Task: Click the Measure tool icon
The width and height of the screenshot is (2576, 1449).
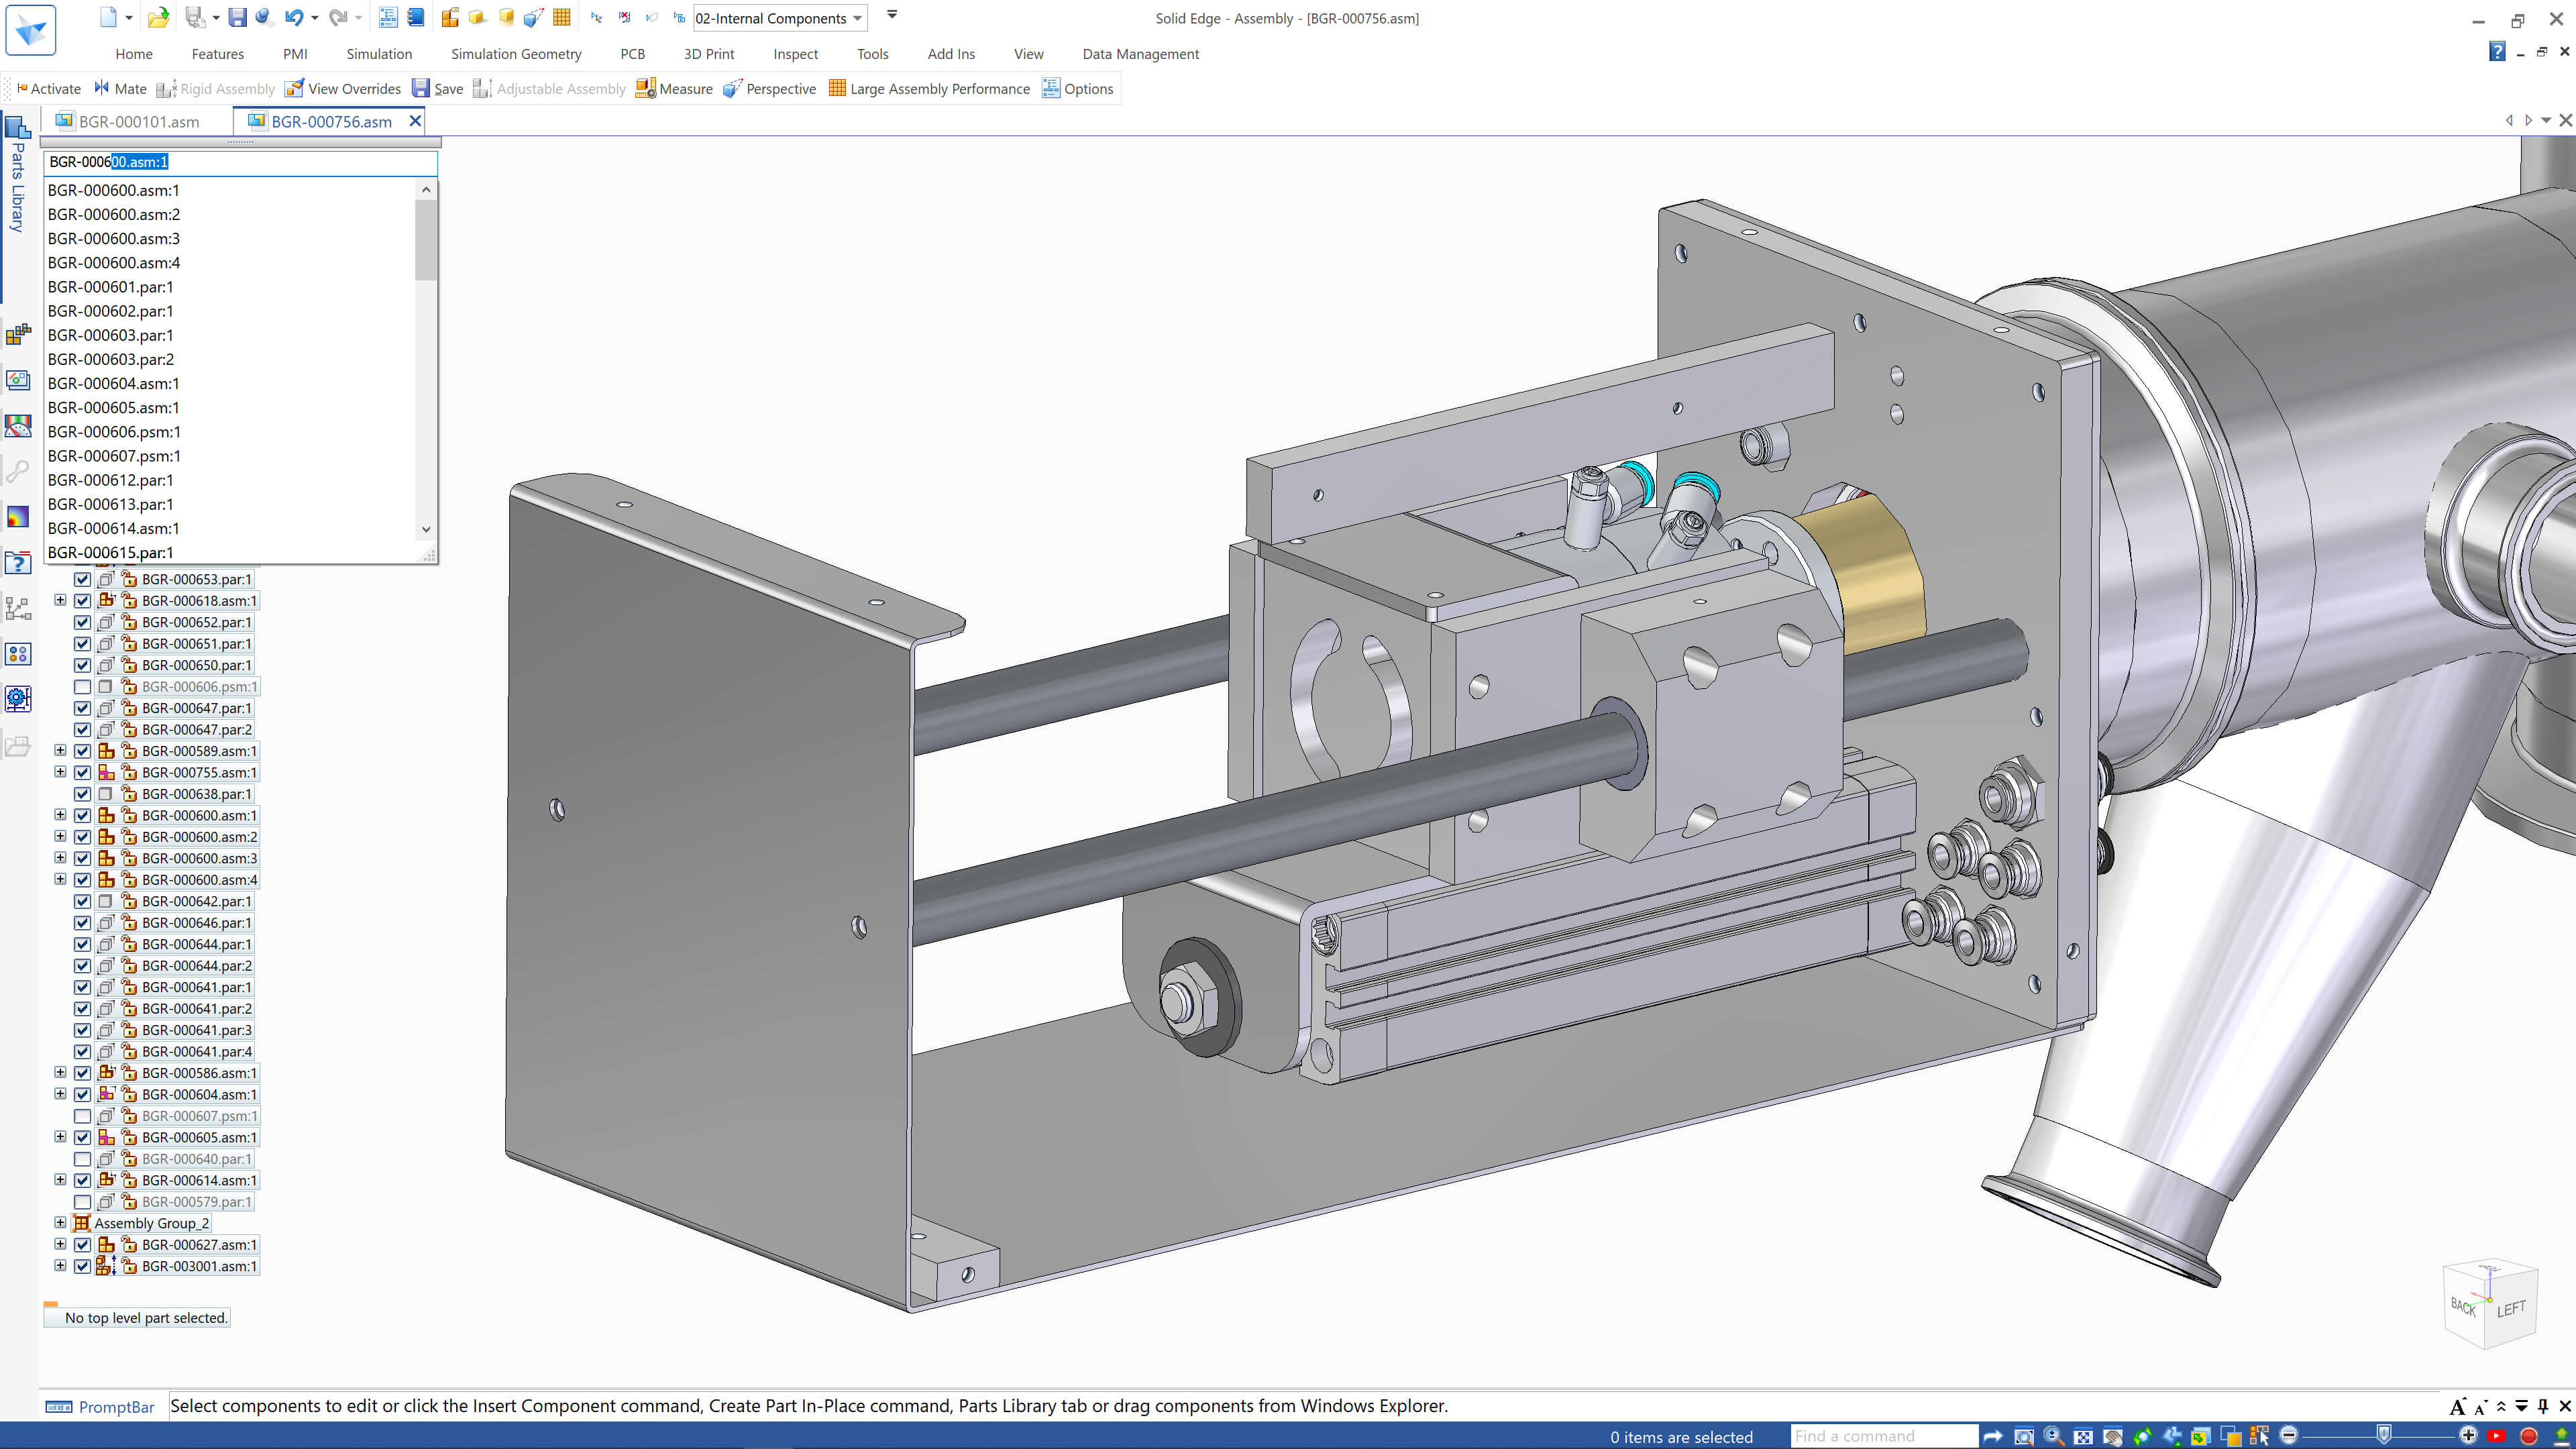Action: pyautogui.click(x=645, y=88)
